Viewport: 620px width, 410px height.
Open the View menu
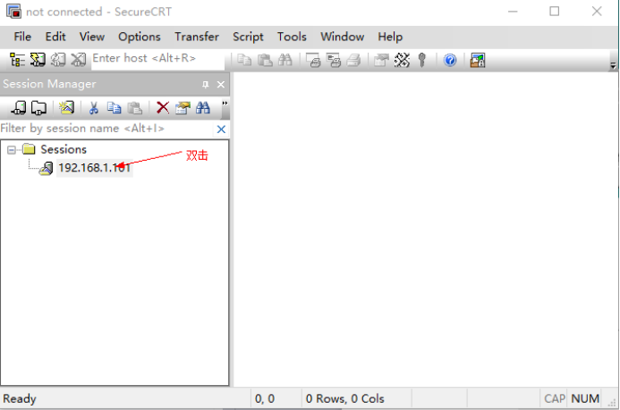92,37
